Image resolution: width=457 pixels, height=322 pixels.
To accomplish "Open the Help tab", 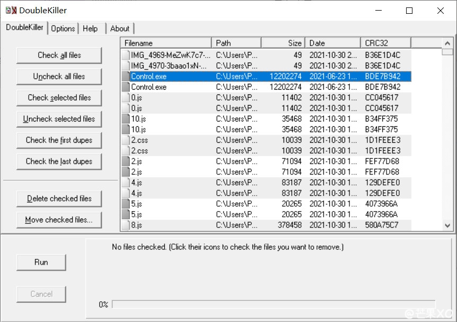I will click(90, 29).
